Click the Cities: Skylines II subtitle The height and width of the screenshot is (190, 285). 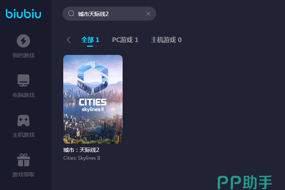coord(82,158)
